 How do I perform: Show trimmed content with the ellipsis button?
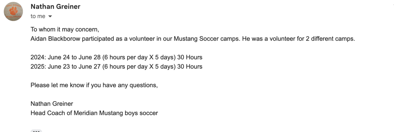tap(36, 131)
